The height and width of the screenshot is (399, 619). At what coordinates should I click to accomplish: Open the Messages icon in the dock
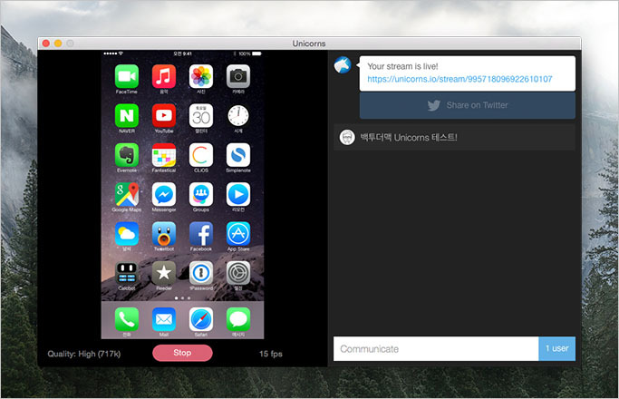pos(238,319)
